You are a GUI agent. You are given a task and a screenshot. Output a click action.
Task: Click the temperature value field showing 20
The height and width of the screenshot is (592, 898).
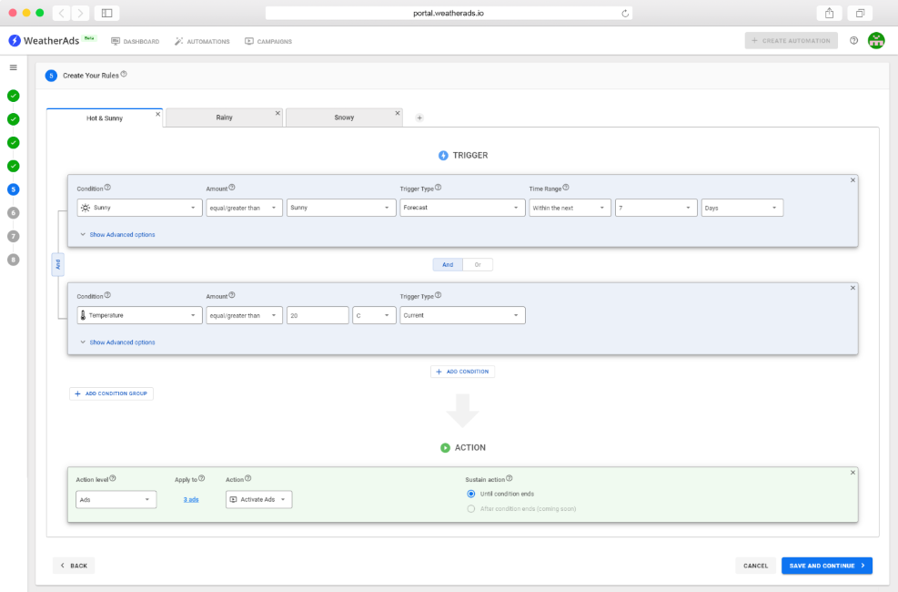click(318, 315)
